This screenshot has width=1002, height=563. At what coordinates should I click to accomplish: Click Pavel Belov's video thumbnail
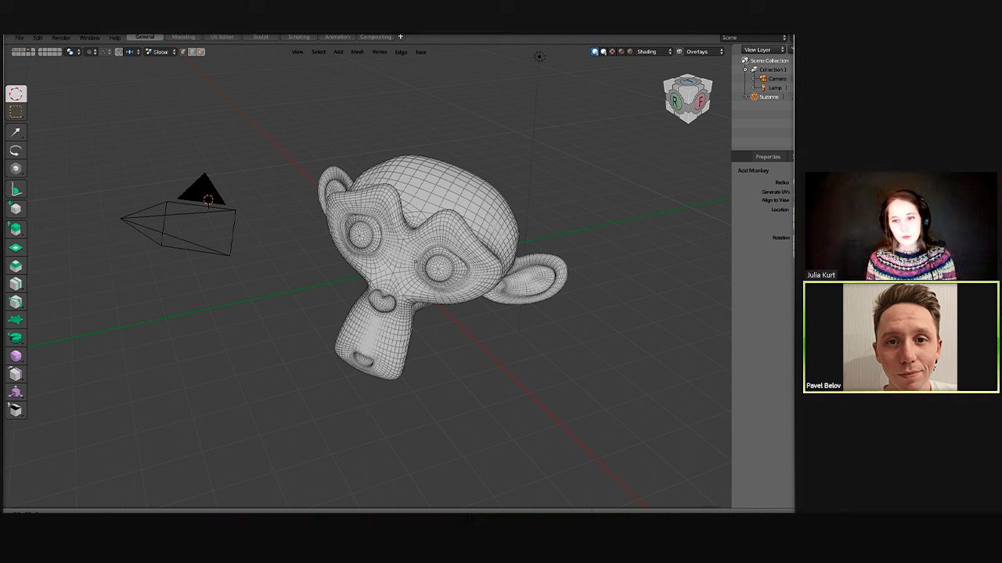[x=901, y=337]
